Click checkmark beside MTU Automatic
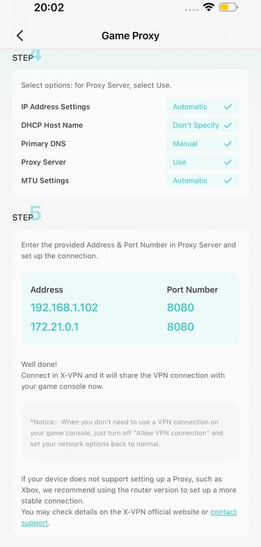This screenshot has width=261, height=547. coord(228,181)
